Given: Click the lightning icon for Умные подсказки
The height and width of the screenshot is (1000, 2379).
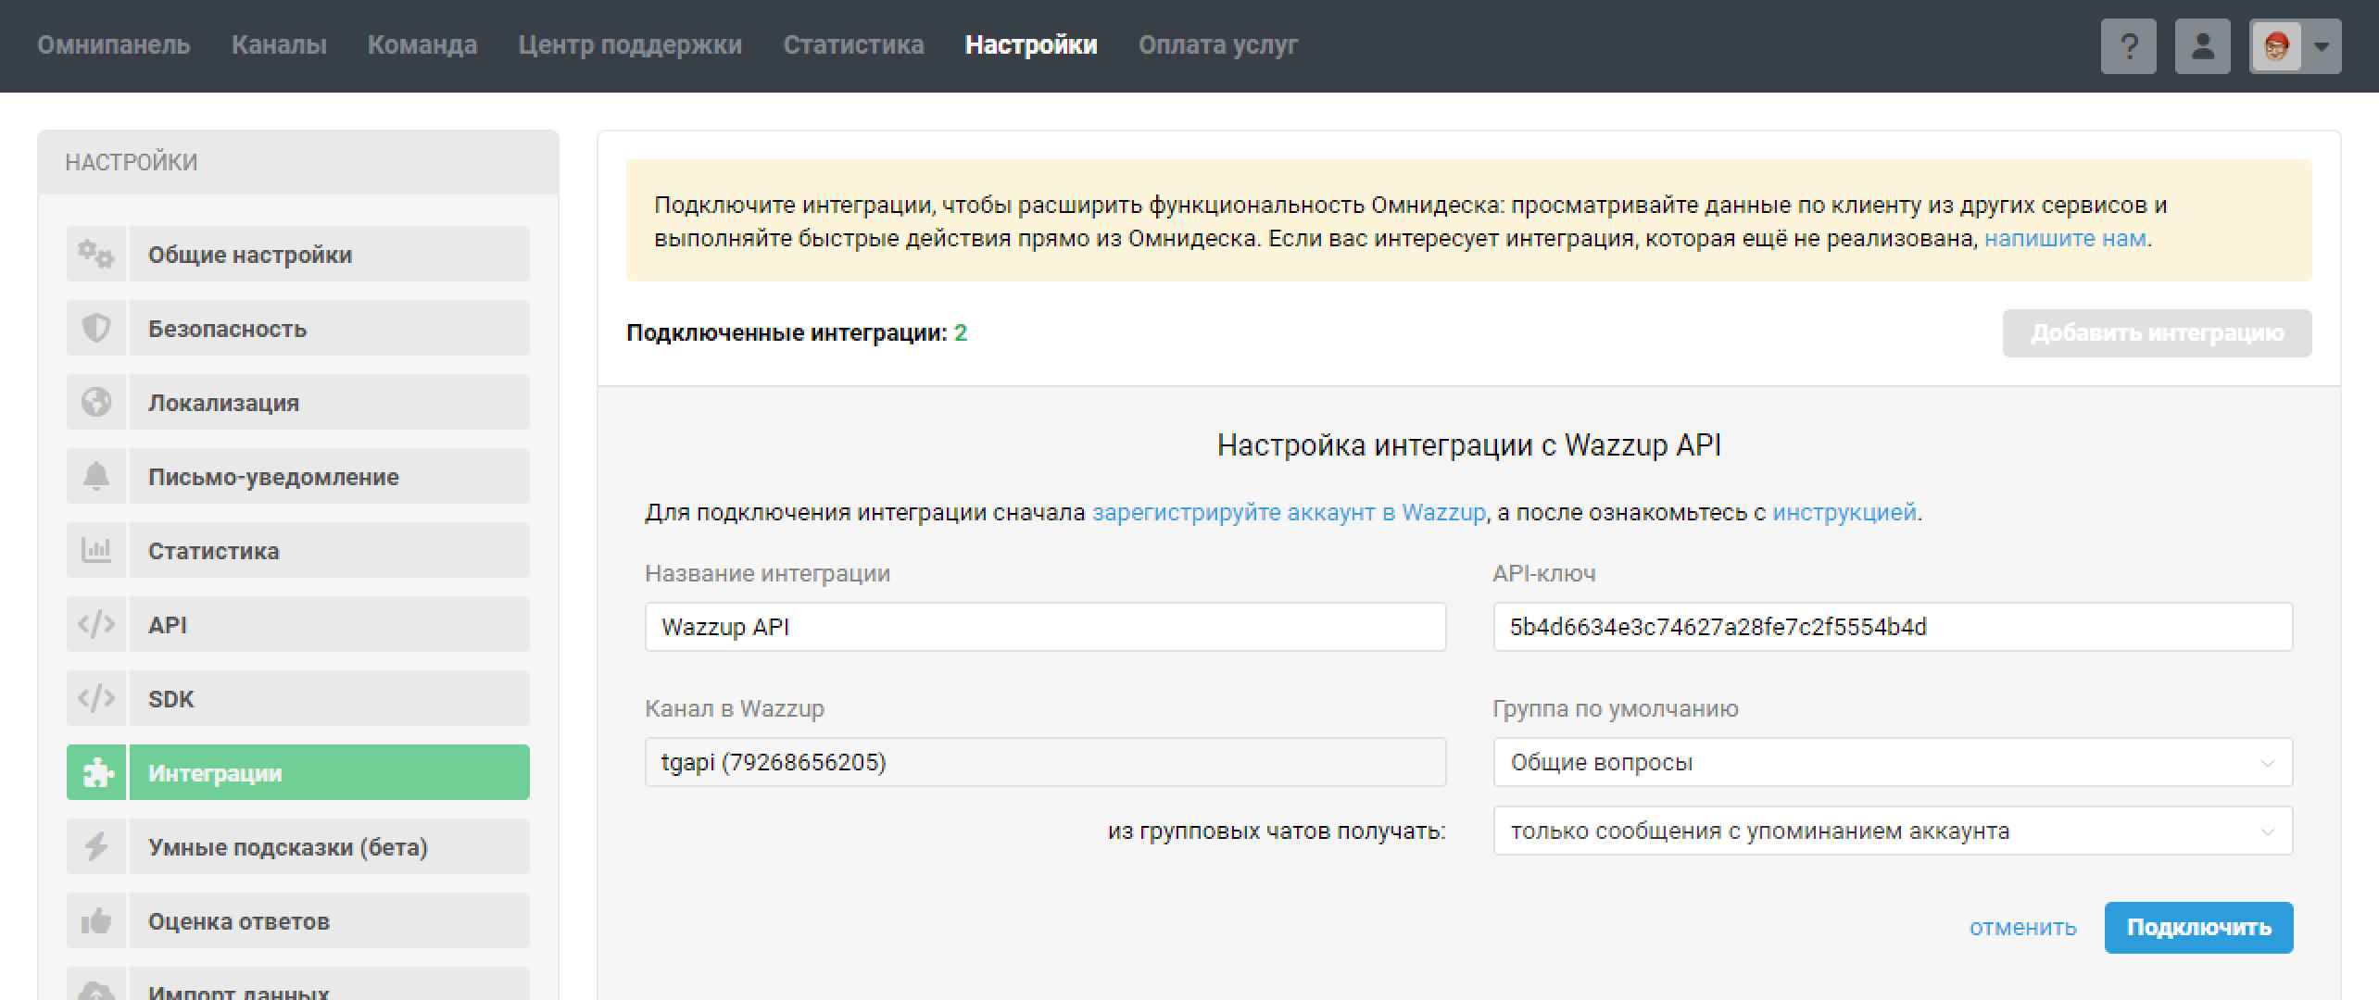Looking at the screenshot, I should coord(95,846).
